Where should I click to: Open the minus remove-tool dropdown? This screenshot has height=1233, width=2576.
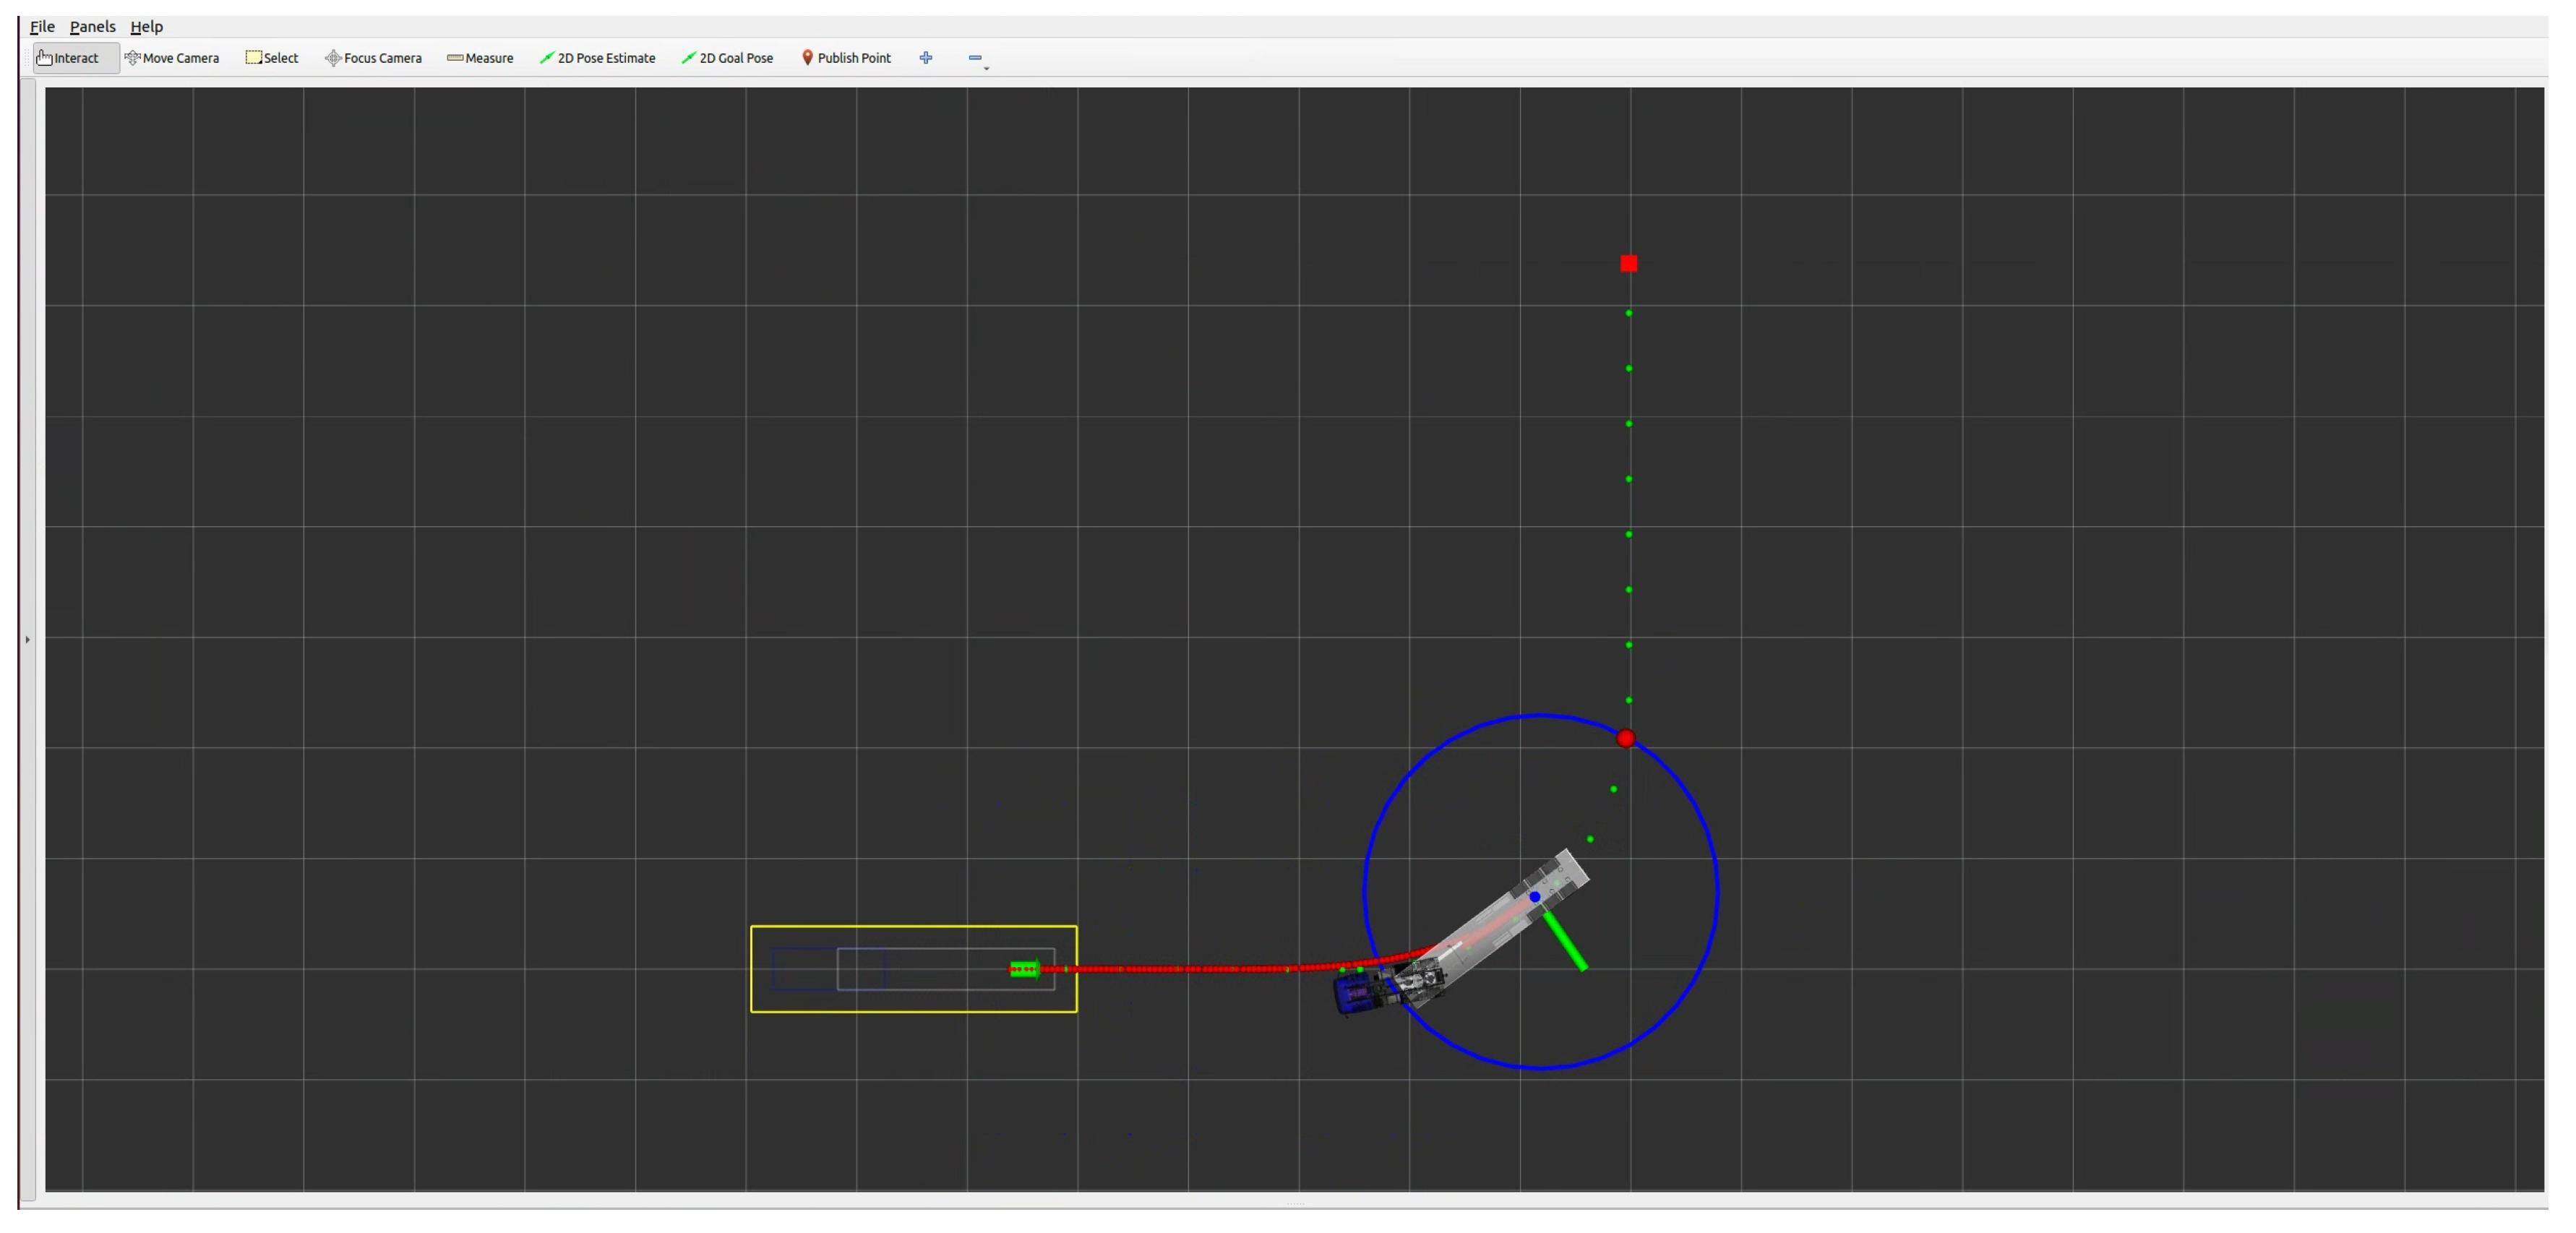pos(976,58)
